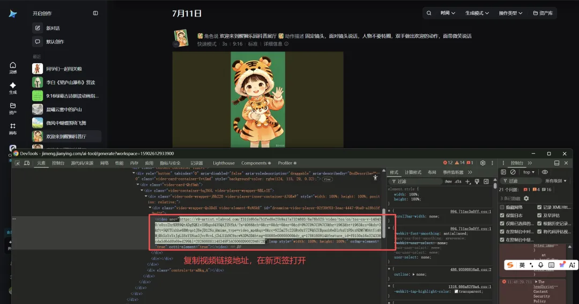Open the 画布 canvas icon
The height and width of the screenshot is (304, 579).
point(13,129)
